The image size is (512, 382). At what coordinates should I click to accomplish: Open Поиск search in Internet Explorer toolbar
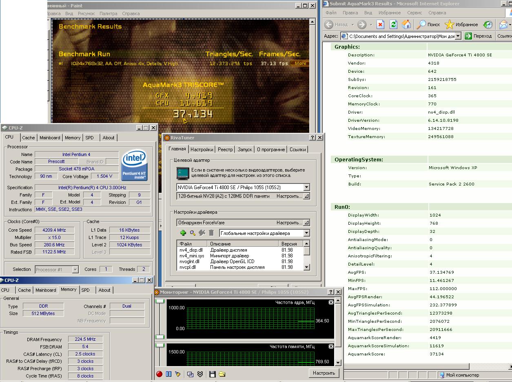[x=428, y=25]
